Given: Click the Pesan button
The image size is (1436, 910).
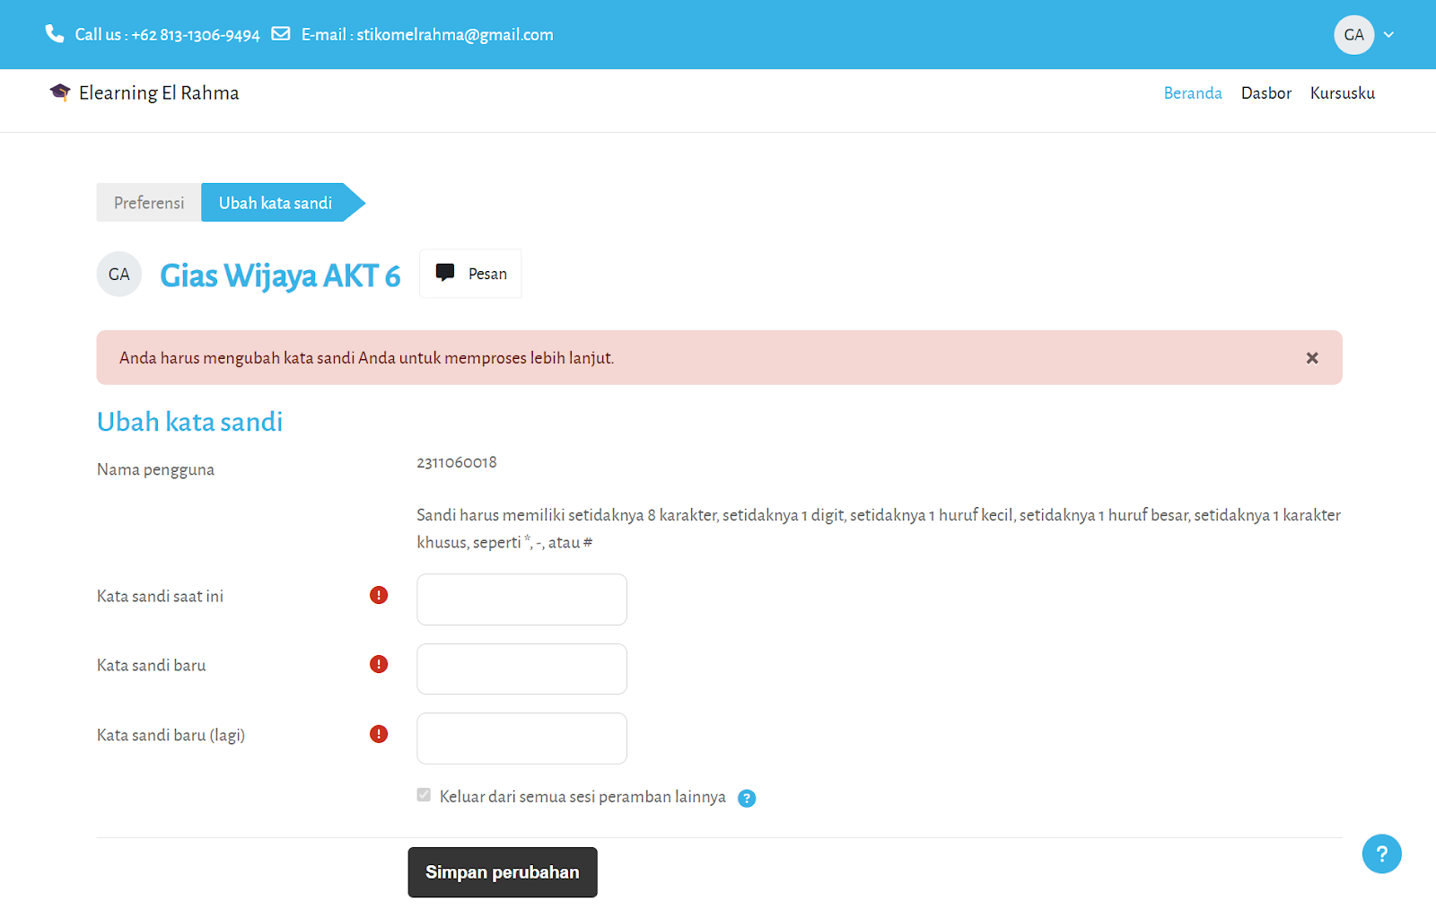Looking at the screenshot, I should pyautogui.click(x=470, y=274).
